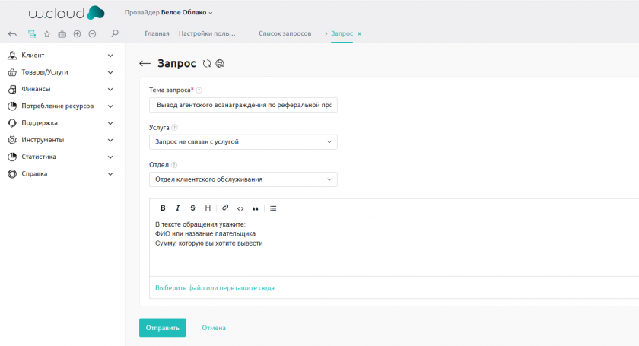Click the star favorites icon in toolbar
The height and width of the screenshot is (346, 639).
46,34
